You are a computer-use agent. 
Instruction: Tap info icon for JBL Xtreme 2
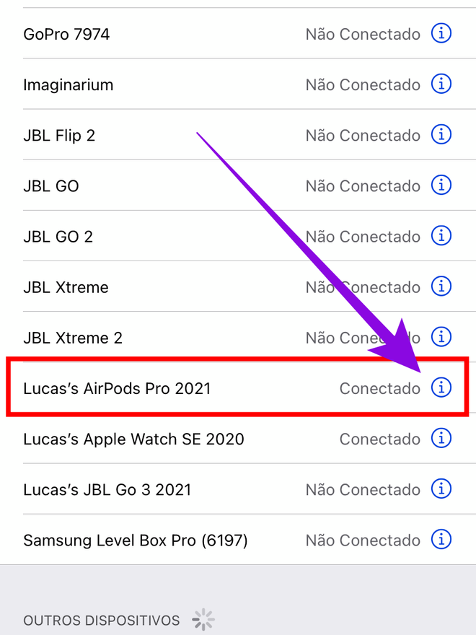tap(441, 338)
